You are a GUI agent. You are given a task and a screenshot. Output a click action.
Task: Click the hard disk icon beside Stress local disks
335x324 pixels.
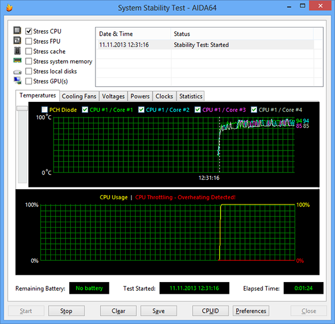[17, 72]
